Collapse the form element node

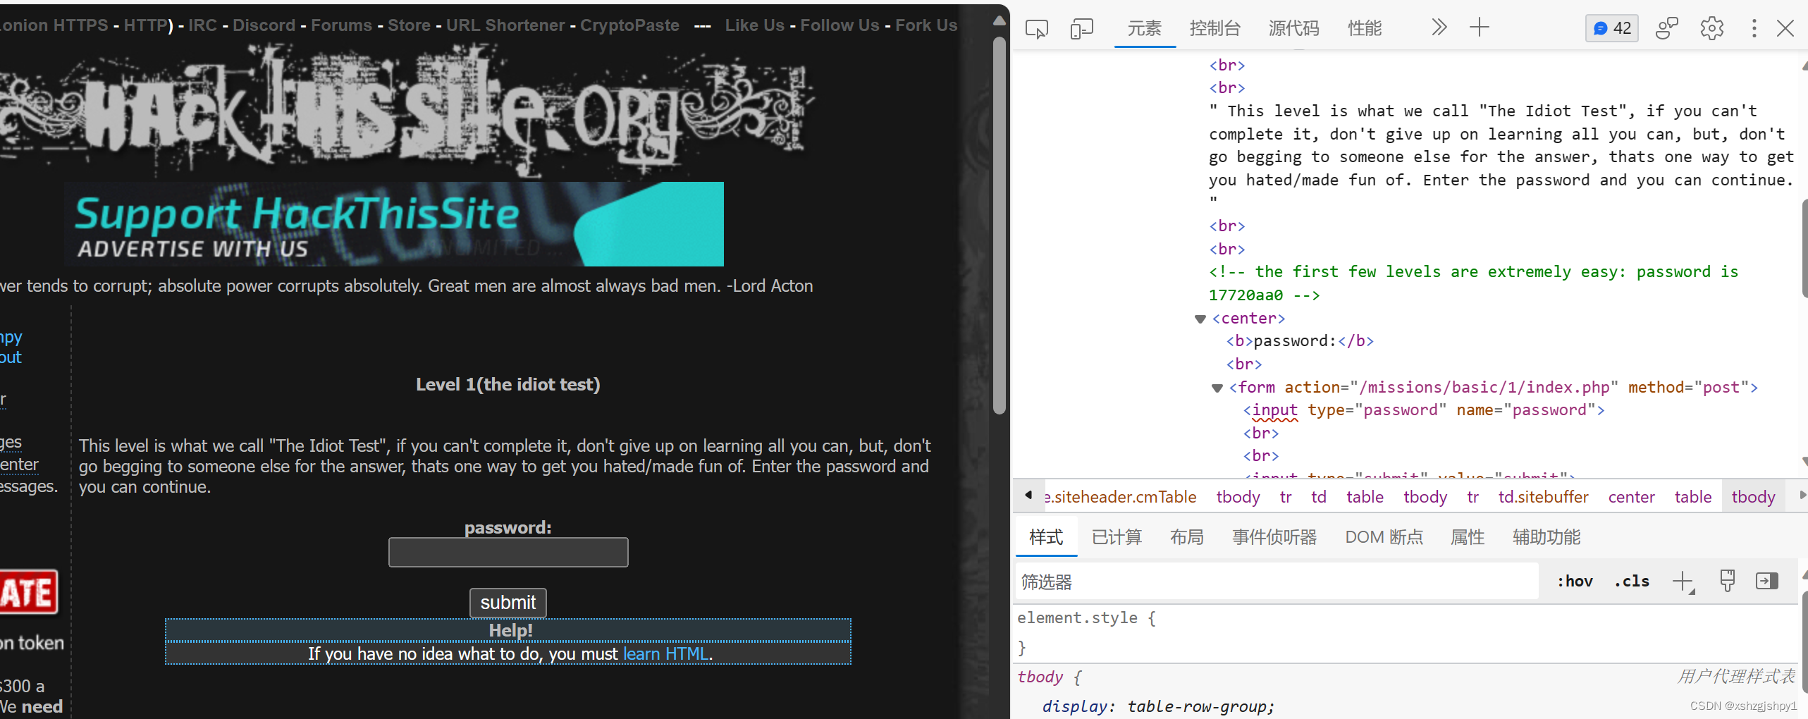[1217, 388]
